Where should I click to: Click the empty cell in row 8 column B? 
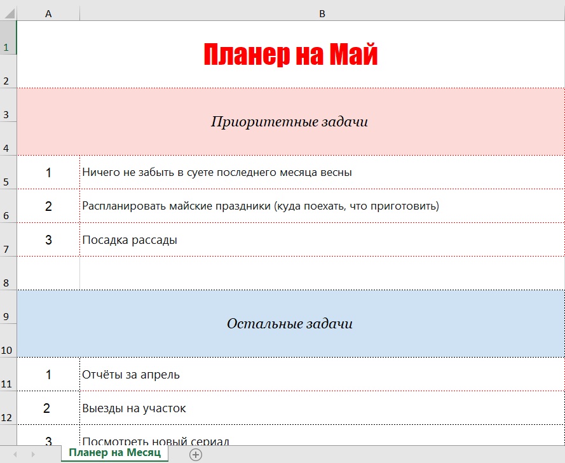pyautogui.click(x=322, y=273)
